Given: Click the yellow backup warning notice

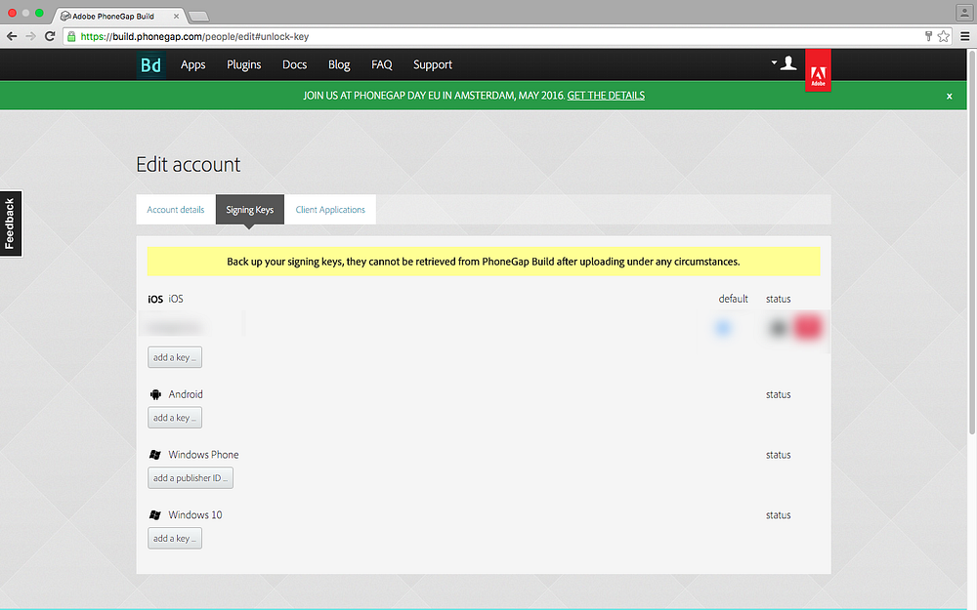Looking at the screenshot, I should click(x=484, y=262).
